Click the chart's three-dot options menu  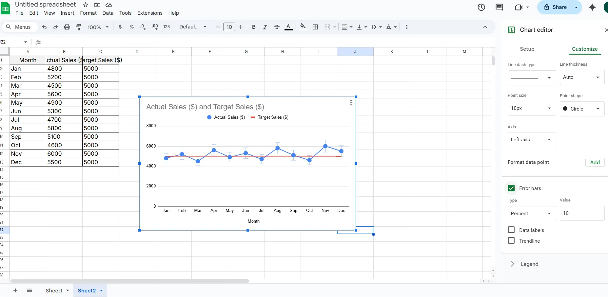click(351, 103)
